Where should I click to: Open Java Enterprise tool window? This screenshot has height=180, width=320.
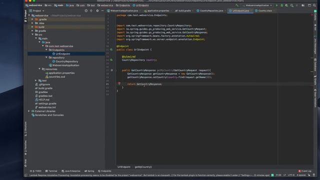point(71,171)
